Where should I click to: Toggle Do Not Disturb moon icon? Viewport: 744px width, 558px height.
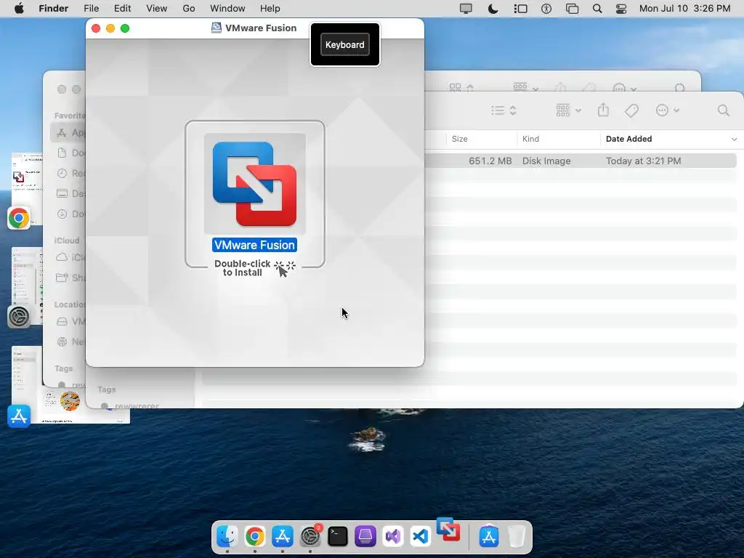pos(493,9)
